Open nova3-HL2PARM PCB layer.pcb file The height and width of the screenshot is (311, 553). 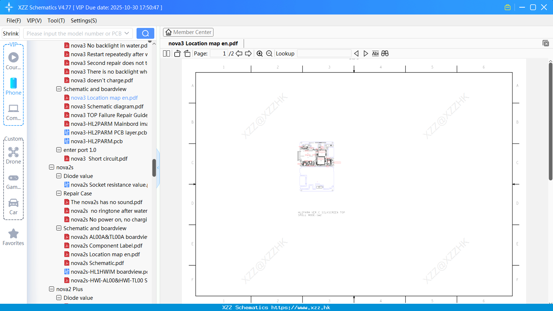coord(109,132)
